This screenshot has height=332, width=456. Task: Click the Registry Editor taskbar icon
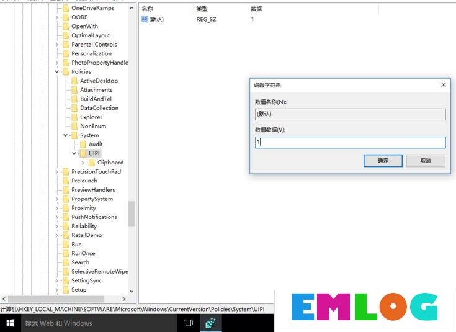tap(210, 323)
